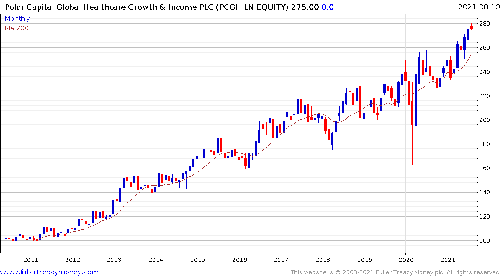Click the '140' y-axis label
This screenshot has width=500, height=279.
point(484,192)
